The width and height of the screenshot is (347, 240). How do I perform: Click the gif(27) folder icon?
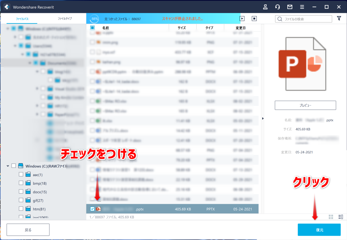click(x=28, y=200)
